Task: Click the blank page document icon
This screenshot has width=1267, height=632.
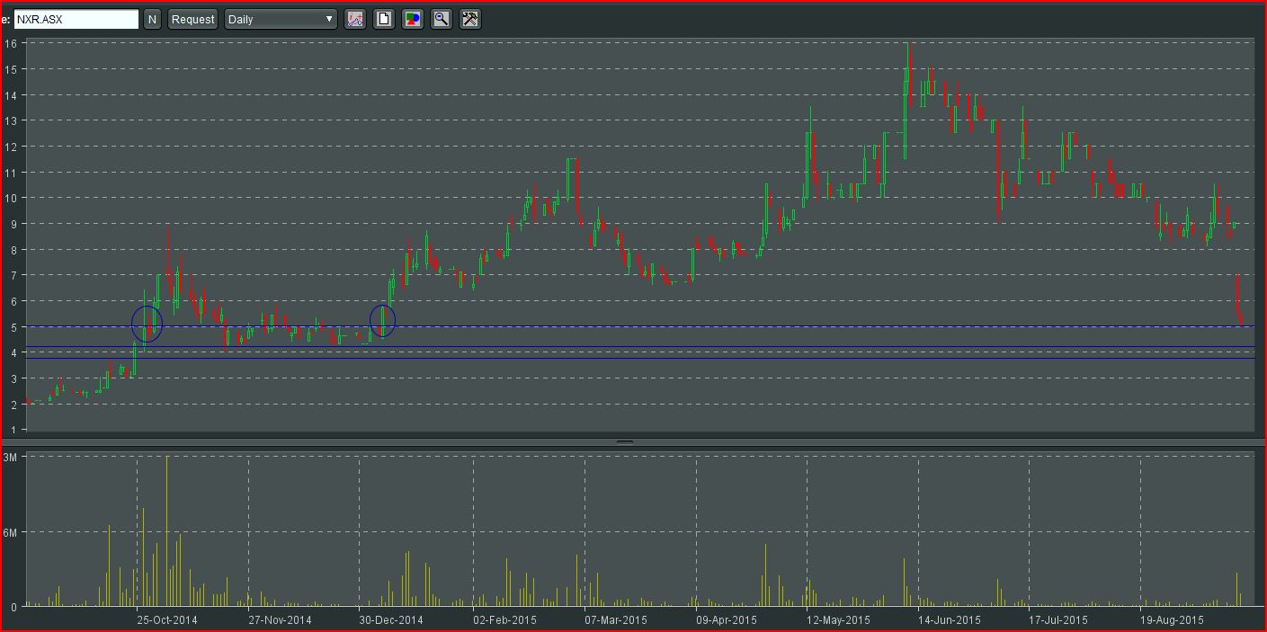Action: tap(384, 19)
